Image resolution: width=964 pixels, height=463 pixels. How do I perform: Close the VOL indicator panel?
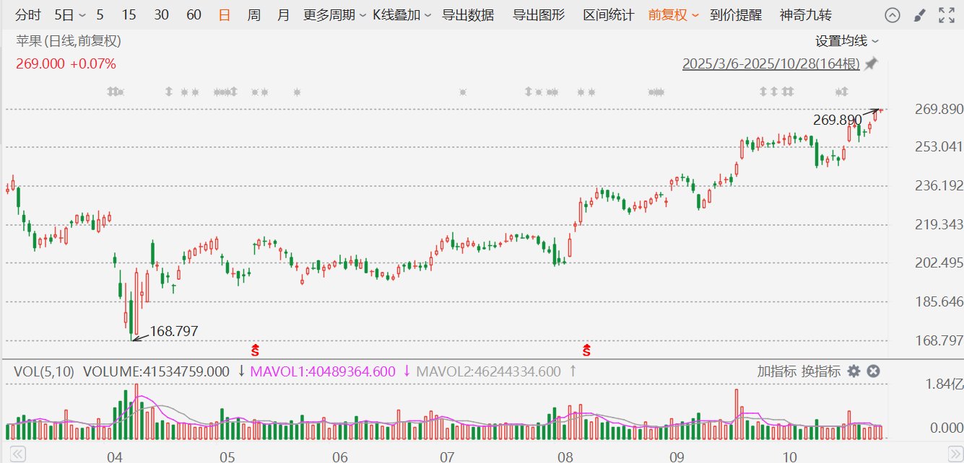click(873, 371)
